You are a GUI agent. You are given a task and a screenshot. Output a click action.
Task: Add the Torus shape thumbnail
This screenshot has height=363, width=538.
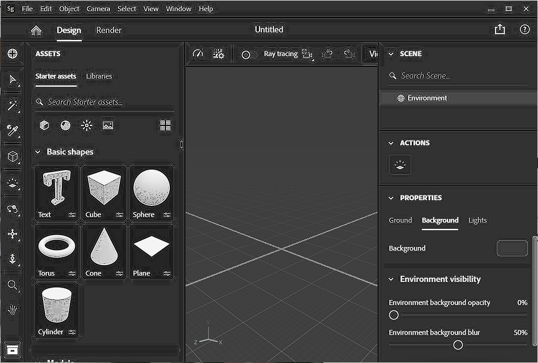(57, 251)
